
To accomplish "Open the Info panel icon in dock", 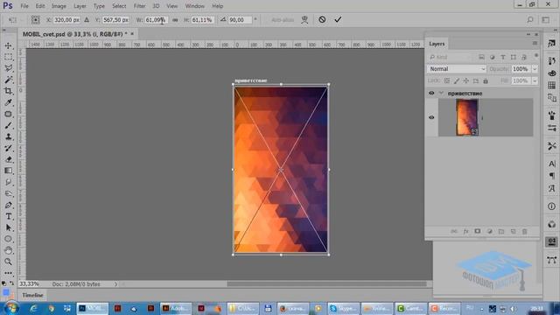I will [552, 206].
